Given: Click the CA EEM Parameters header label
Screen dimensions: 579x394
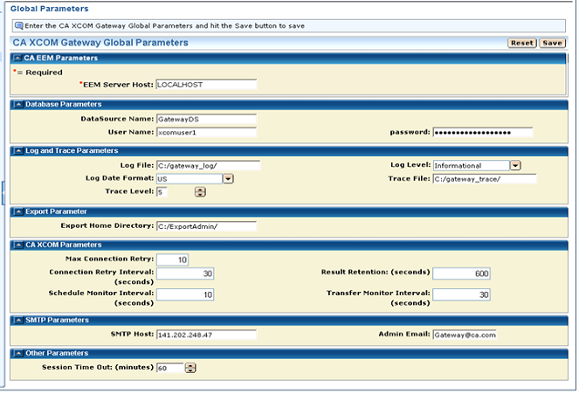Looking at the screenshot, I should pos(61,58).
